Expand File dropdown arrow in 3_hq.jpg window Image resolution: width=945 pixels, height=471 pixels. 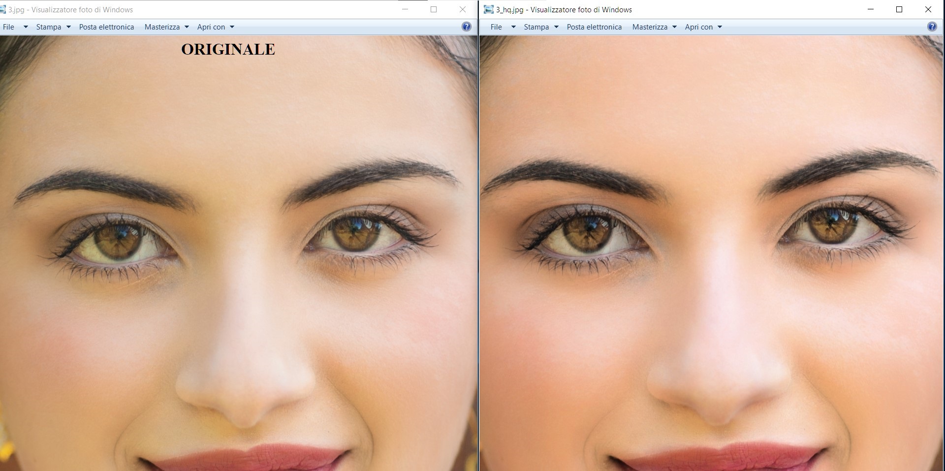point(513,27)
